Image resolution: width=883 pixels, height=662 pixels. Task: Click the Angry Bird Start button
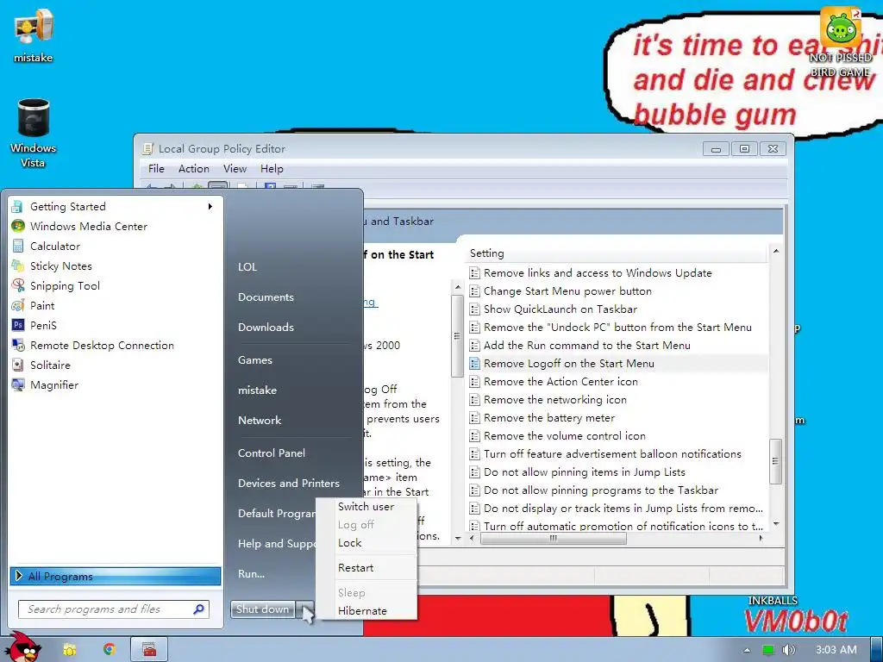pyautogui.click(x=22, y=647)
